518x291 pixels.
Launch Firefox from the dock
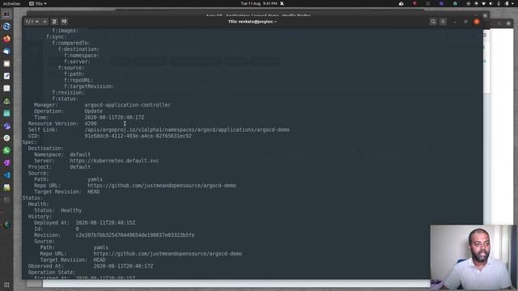(6, 39)
